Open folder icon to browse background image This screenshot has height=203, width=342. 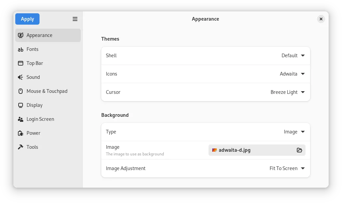(299, 150)
